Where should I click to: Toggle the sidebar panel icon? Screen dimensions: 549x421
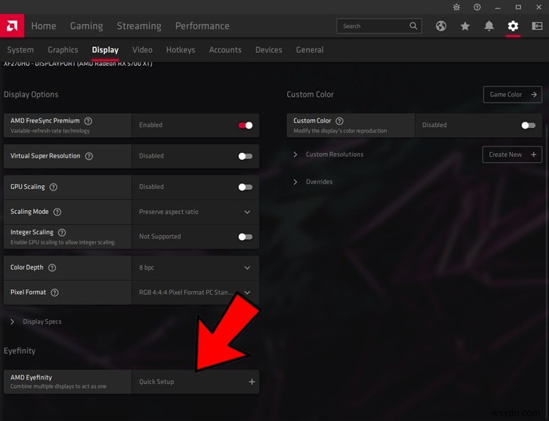click(x=536, y=26)
